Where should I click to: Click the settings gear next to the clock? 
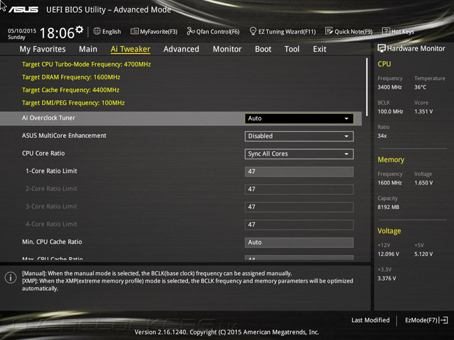(x=79, y=29)
